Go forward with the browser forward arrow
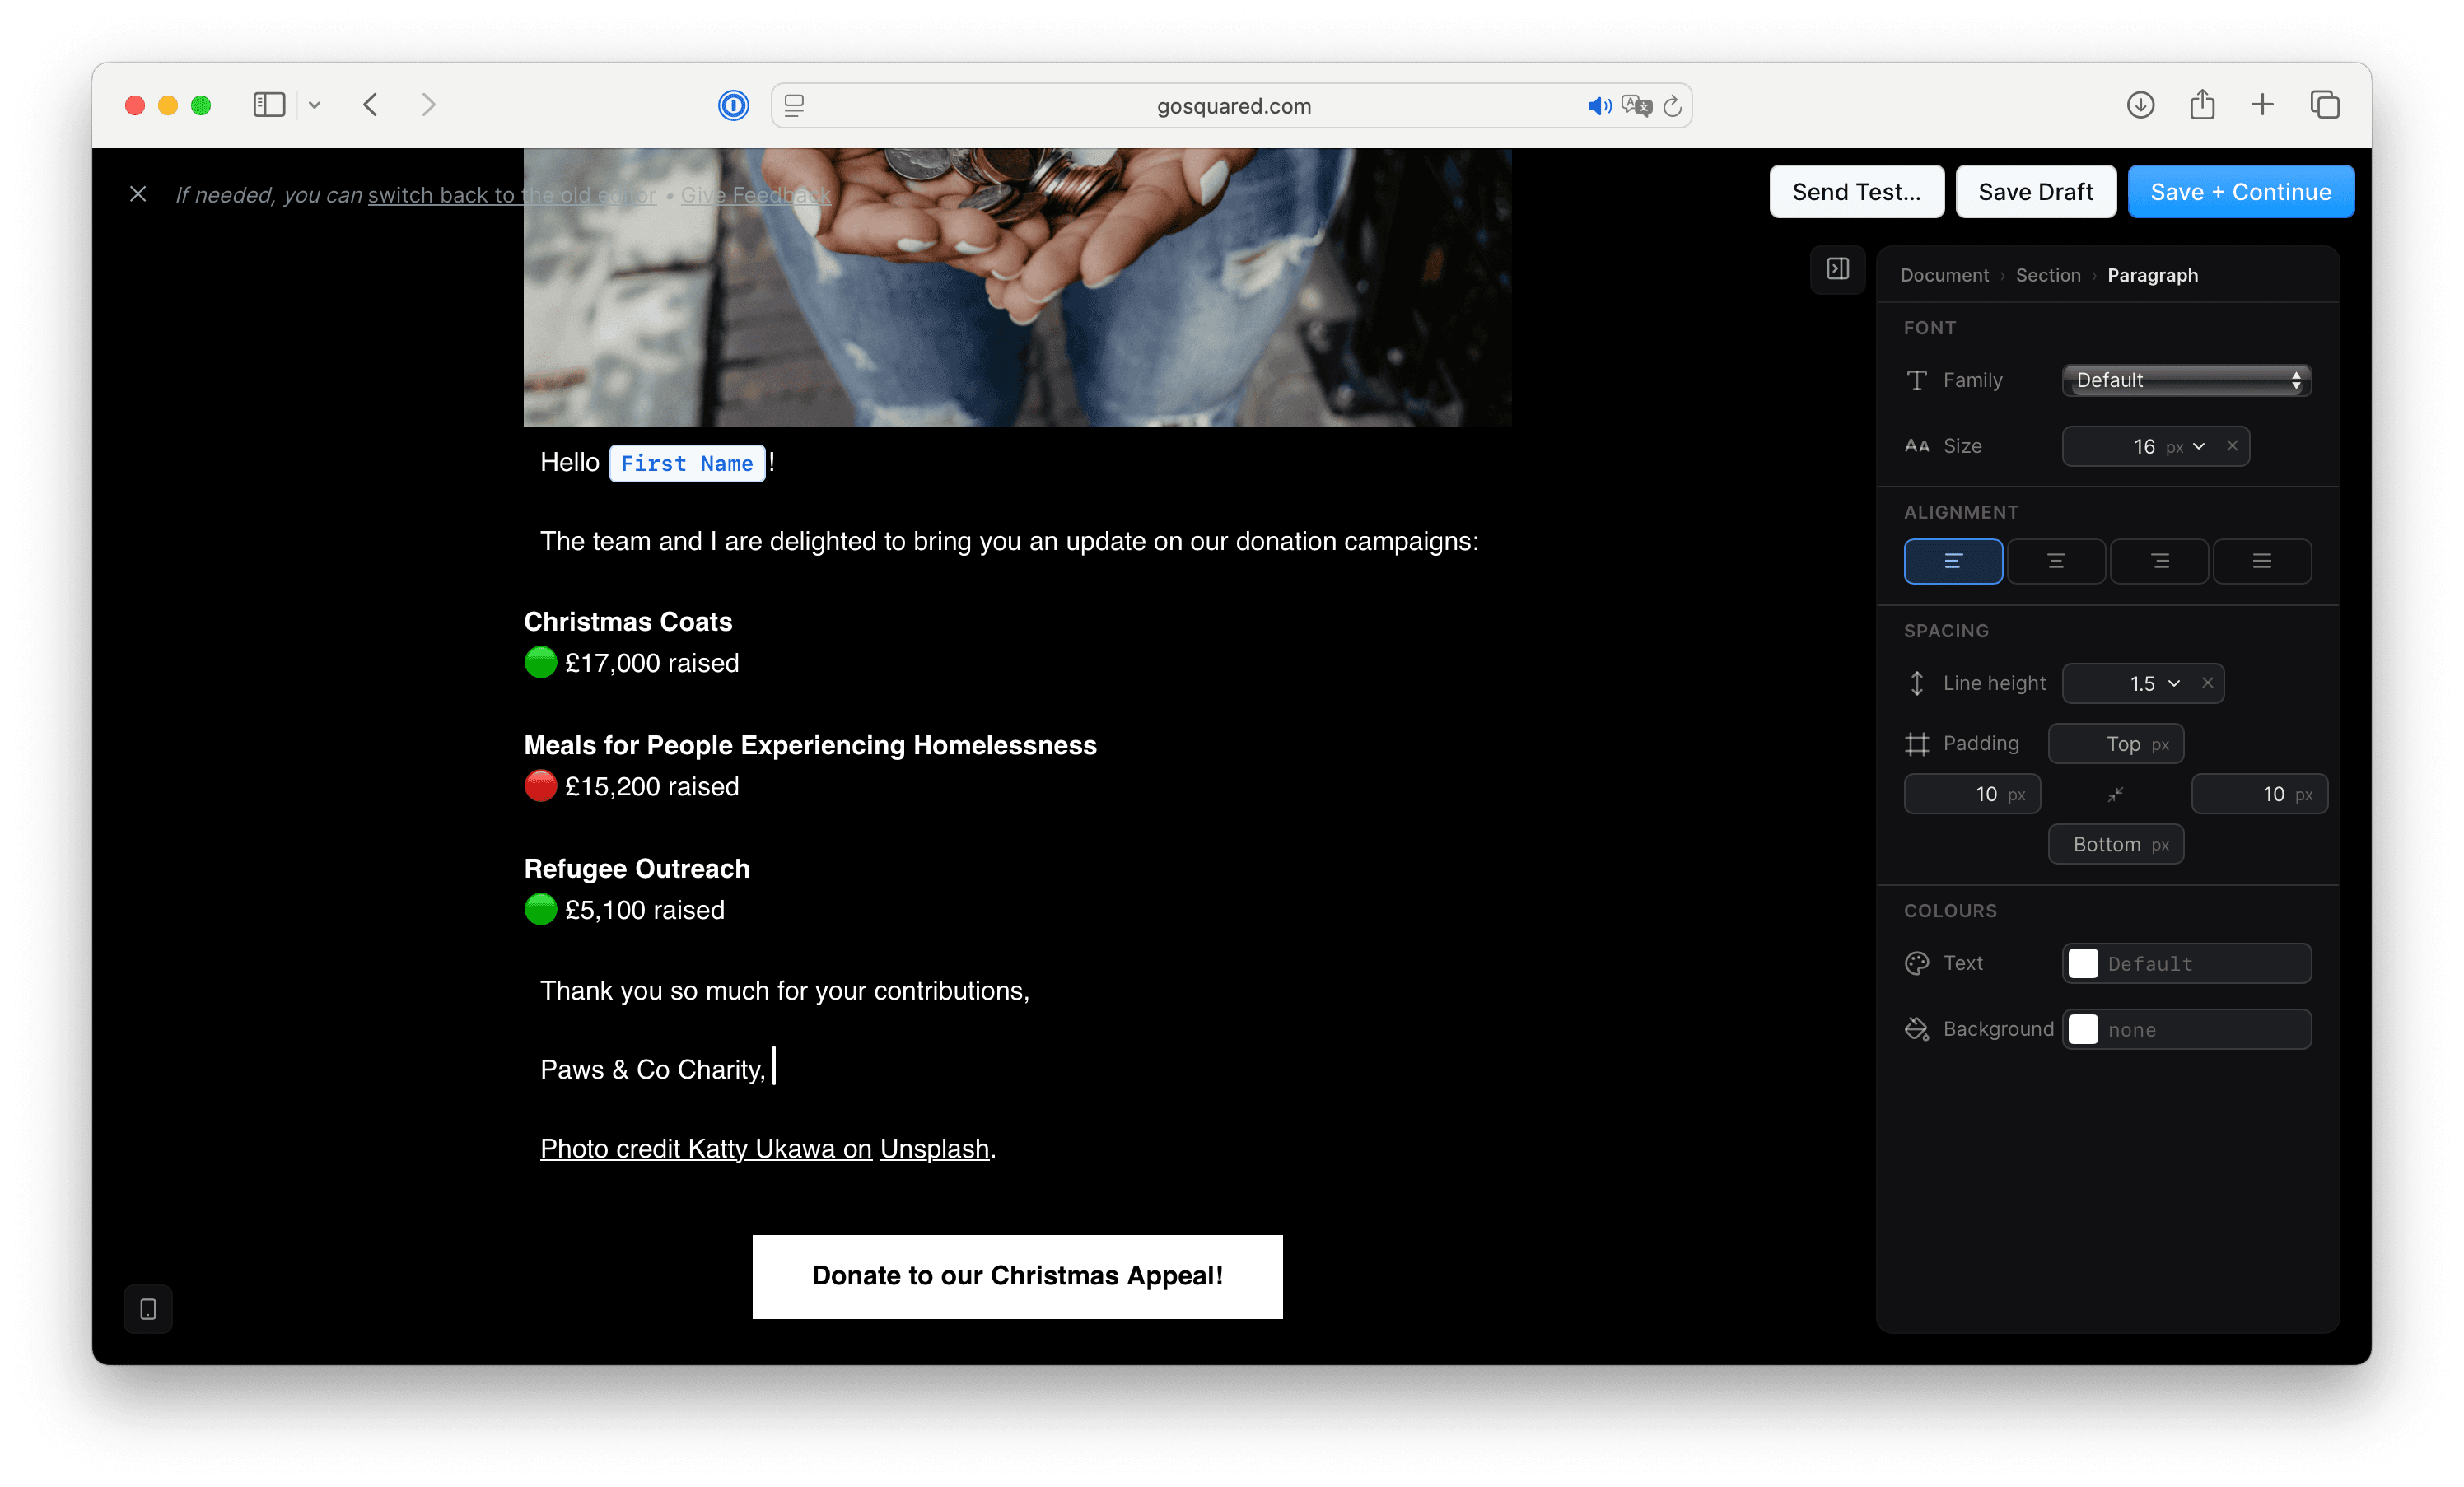 pos(428,105)
